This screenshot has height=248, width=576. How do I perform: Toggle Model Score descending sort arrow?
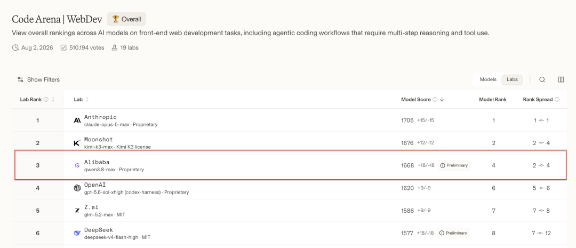coord(442,100)
